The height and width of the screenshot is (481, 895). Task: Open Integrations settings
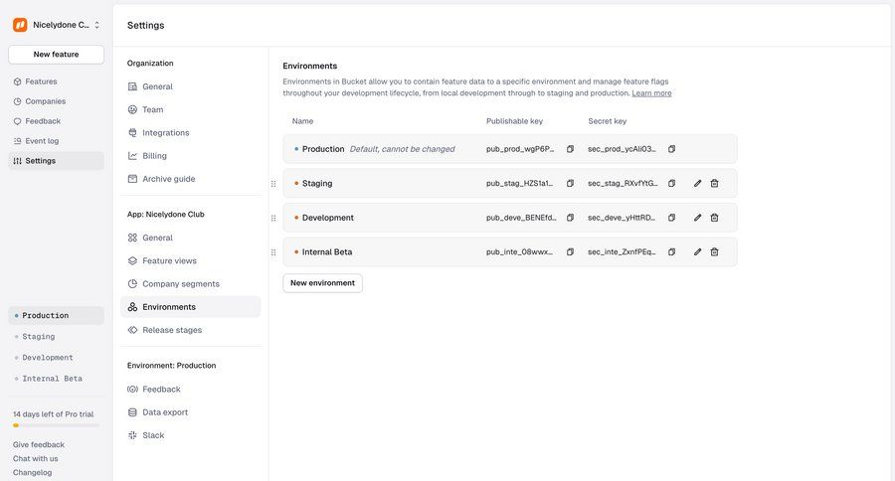point(191,132)
